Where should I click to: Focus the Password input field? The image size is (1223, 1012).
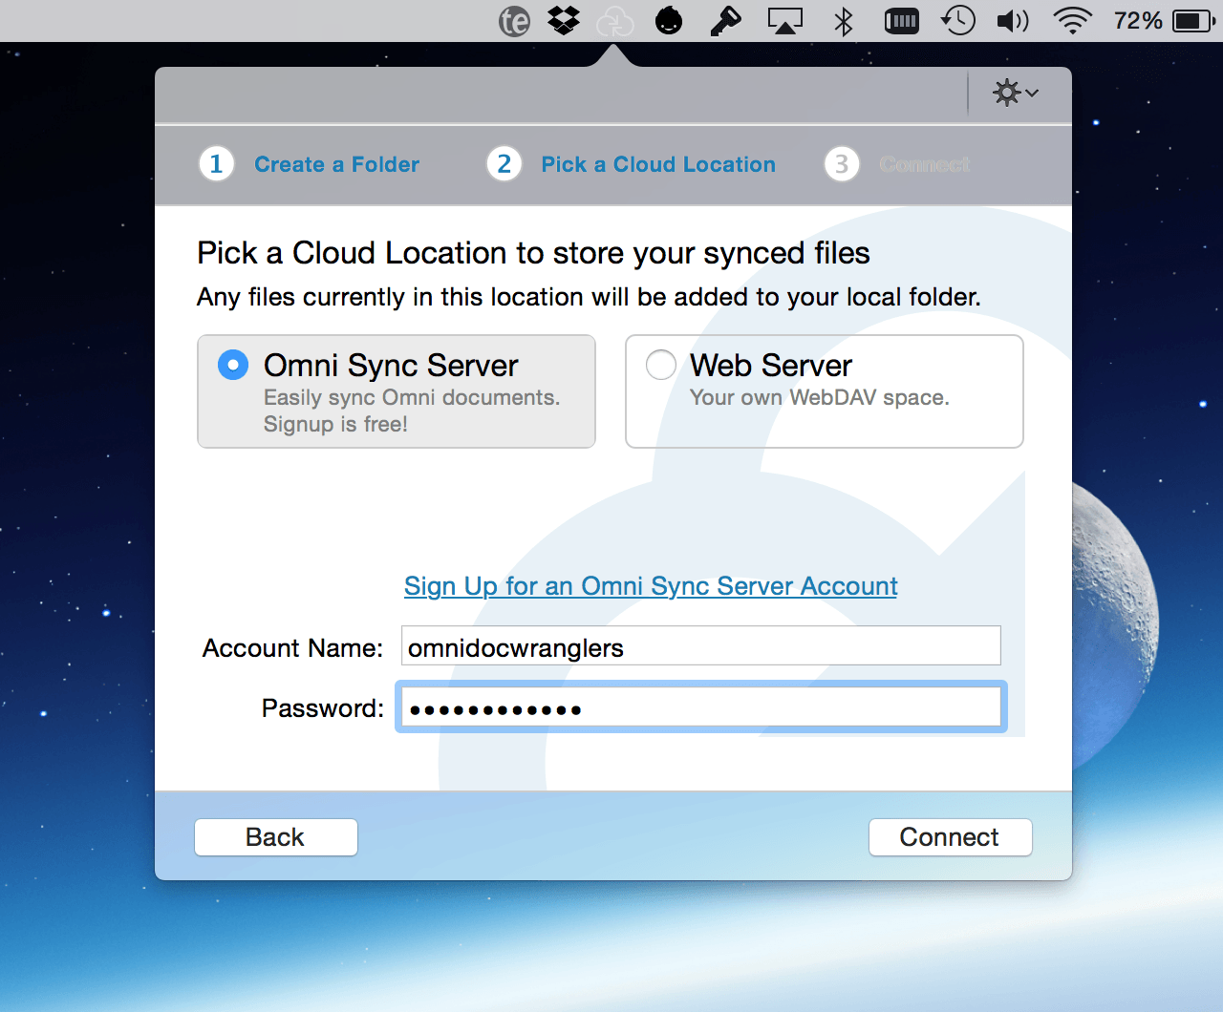tap(700, 707)
